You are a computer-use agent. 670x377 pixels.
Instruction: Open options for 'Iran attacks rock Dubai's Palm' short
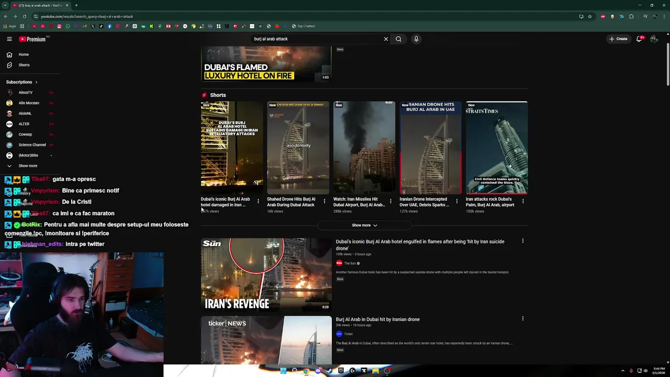tap(523, 201)
